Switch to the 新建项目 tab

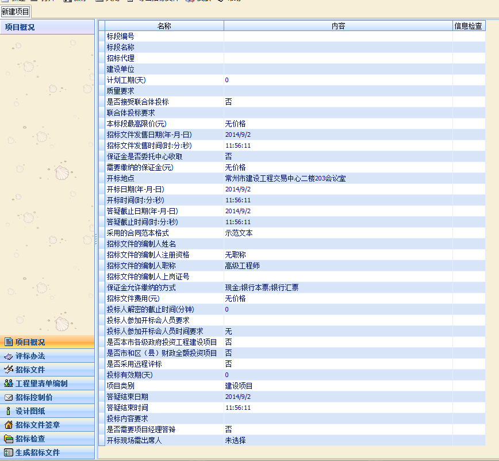(x=16, y=11)
